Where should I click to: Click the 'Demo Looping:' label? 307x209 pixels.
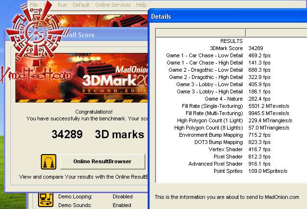pyautogui.click(x=75, y=196)
